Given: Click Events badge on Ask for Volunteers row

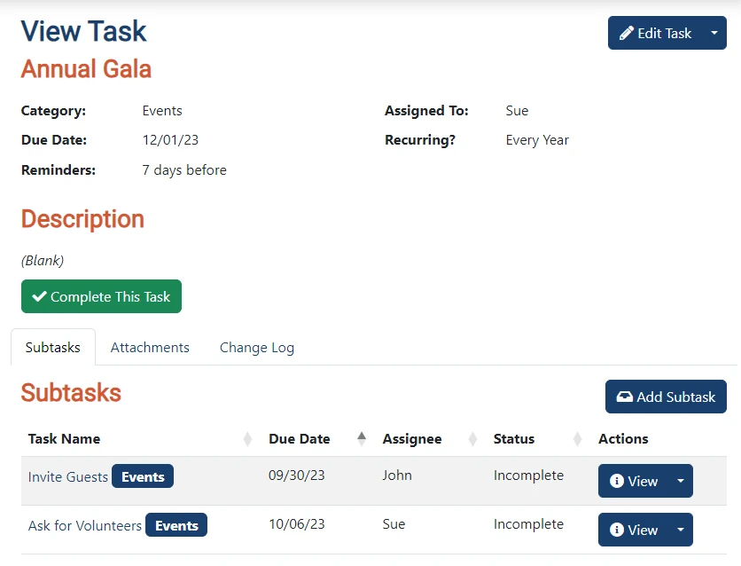Looking at the screenshot, I should point(176,525).
